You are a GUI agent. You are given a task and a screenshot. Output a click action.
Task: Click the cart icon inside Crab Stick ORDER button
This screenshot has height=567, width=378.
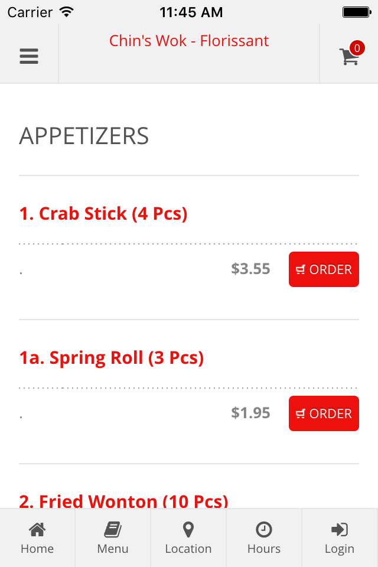[301, 270]
